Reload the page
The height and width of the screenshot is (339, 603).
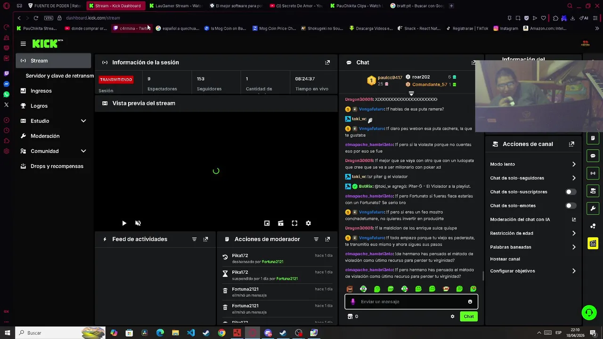click(x=36, y=18)
